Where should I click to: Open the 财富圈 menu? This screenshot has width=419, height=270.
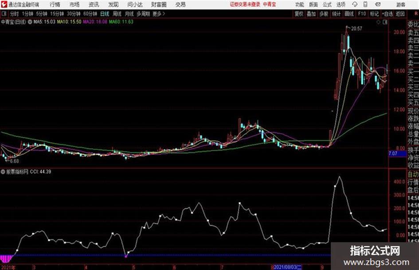159,4
